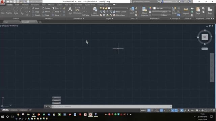Add a new drawing tab

click(x=40, y=22)
